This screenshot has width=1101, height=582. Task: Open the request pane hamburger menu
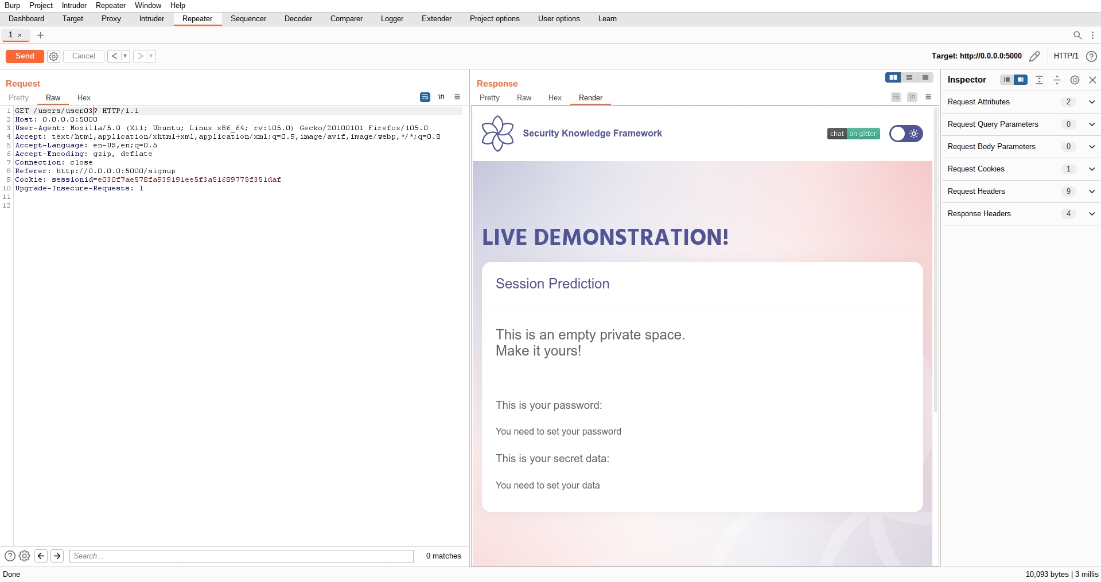click(457, 97)
